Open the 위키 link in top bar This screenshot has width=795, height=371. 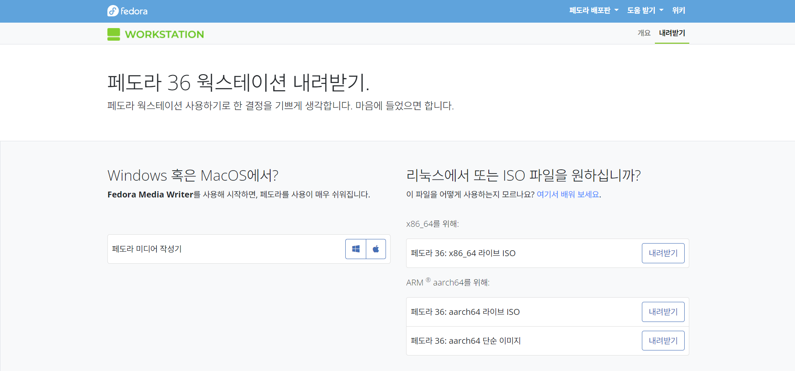pos(678,10)
